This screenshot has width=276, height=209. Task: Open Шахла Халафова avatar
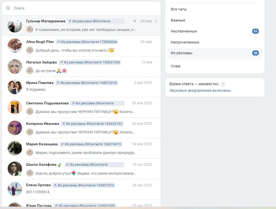[x=15, y=169]
